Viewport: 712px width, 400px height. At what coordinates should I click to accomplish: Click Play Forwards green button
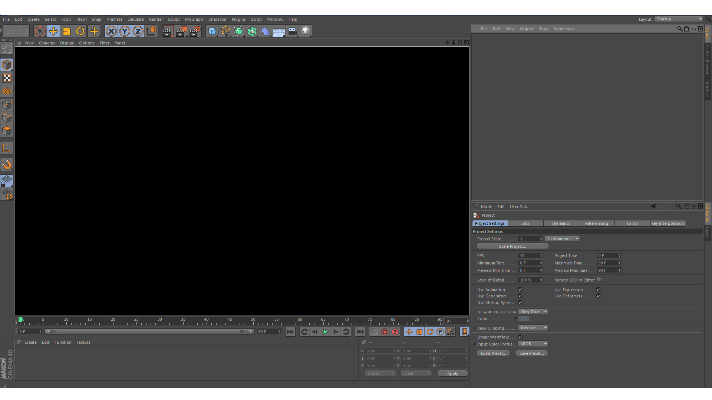325,332
